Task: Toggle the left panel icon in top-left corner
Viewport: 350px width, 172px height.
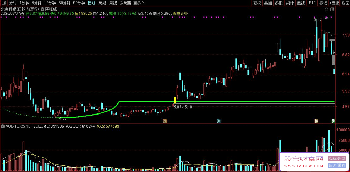Action: point(4,3)
